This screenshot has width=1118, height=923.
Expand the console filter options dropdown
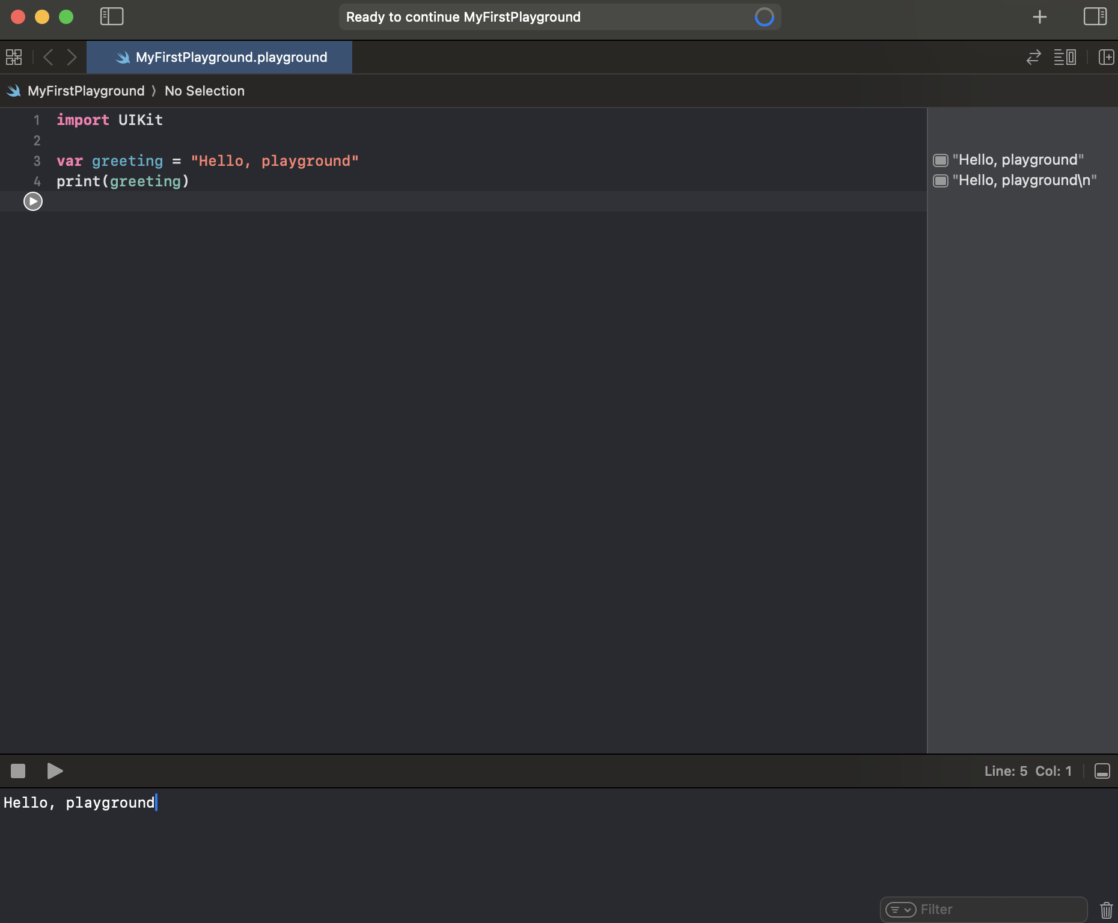(899, 909)
